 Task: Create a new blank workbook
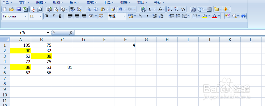pos(5,9)
